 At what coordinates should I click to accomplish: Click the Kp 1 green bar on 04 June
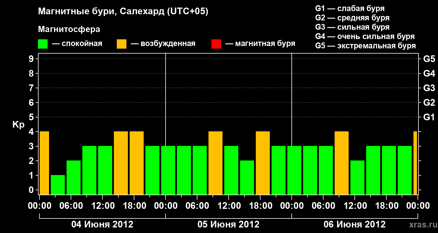(x=58, y=185)
